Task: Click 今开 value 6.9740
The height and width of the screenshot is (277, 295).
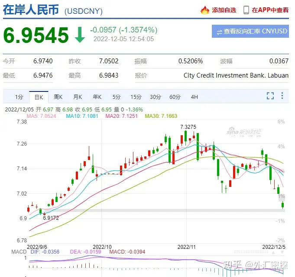Action: (43, 61)
